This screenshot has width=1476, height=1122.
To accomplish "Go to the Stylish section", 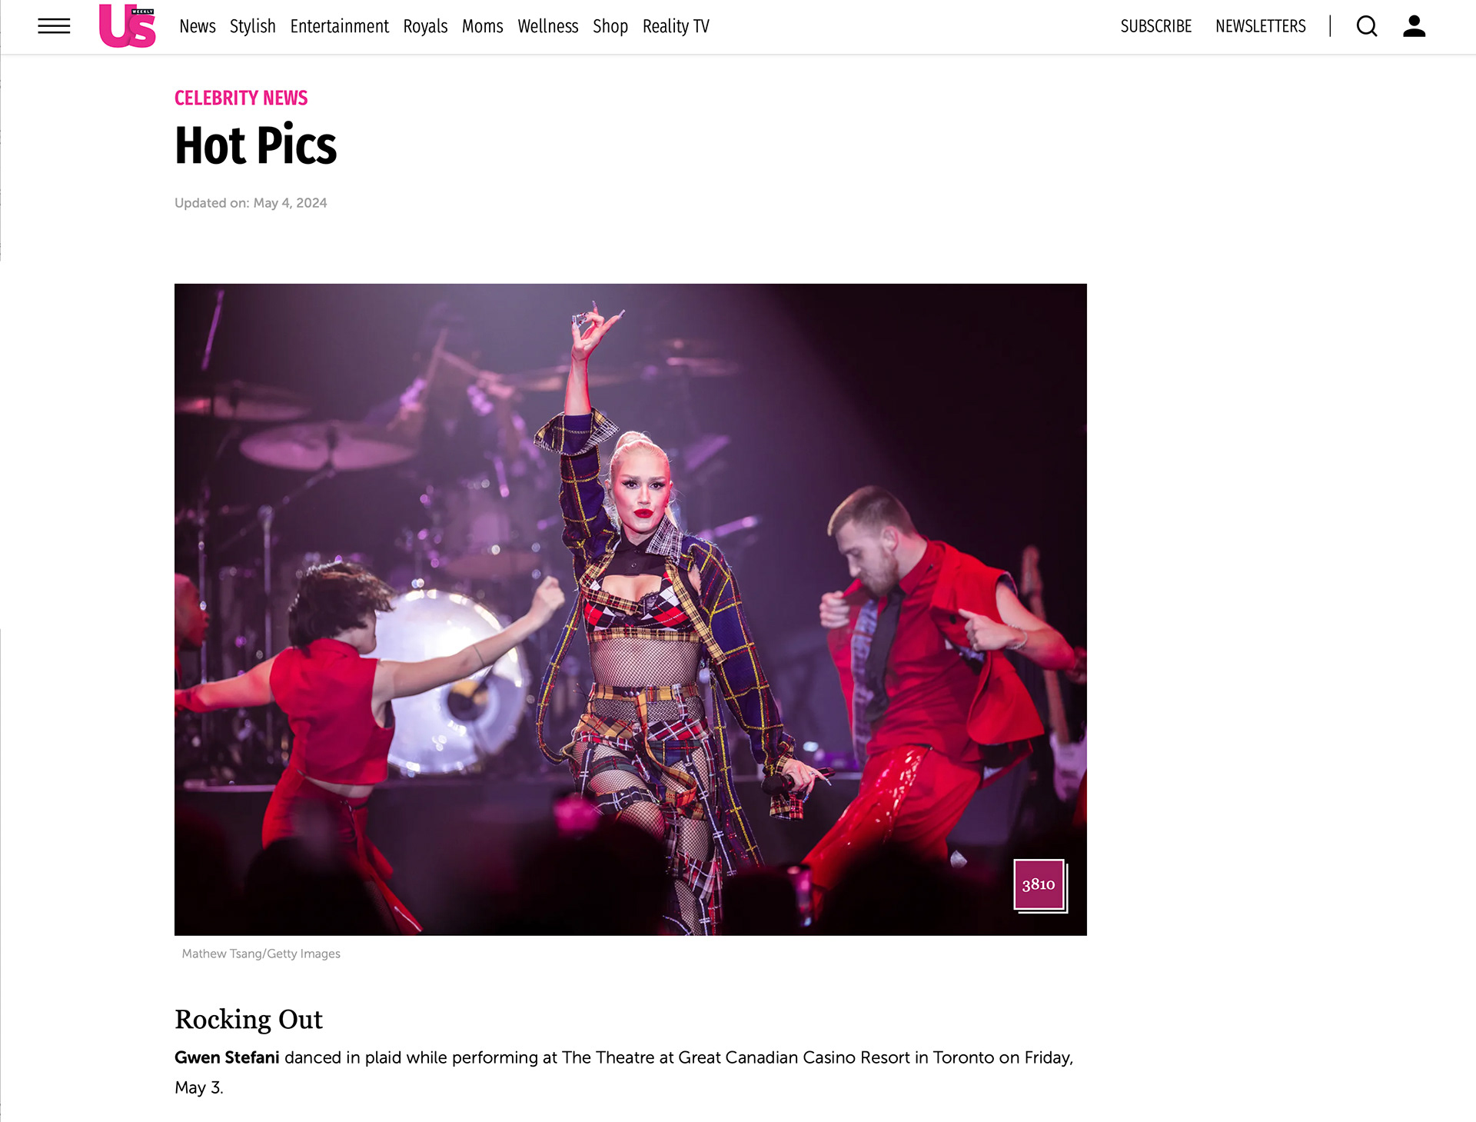I will point(252,26).
